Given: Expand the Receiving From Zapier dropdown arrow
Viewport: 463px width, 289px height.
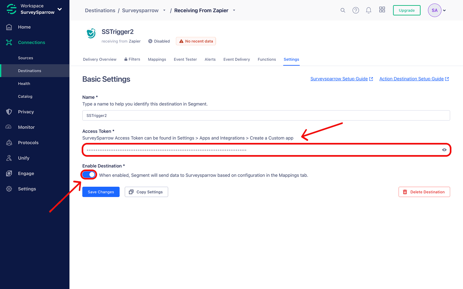Looking at the screenshot, I should (234, 10).
